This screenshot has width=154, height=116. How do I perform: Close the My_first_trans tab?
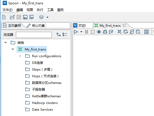[124, 25]
